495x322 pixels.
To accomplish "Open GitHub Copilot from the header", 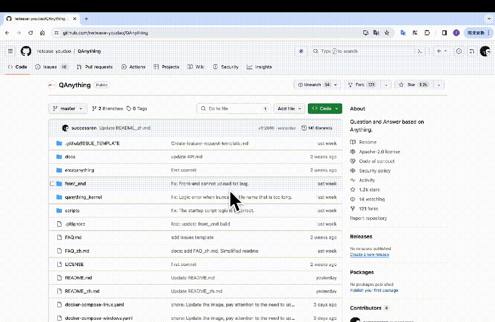I will [301, 51].
